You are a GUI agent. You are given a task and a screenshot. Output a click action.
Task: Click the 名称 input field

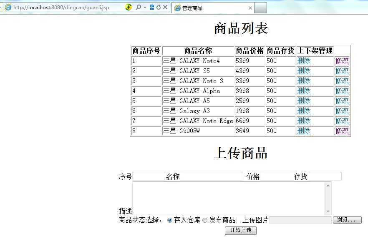click(x=212, y=176)
